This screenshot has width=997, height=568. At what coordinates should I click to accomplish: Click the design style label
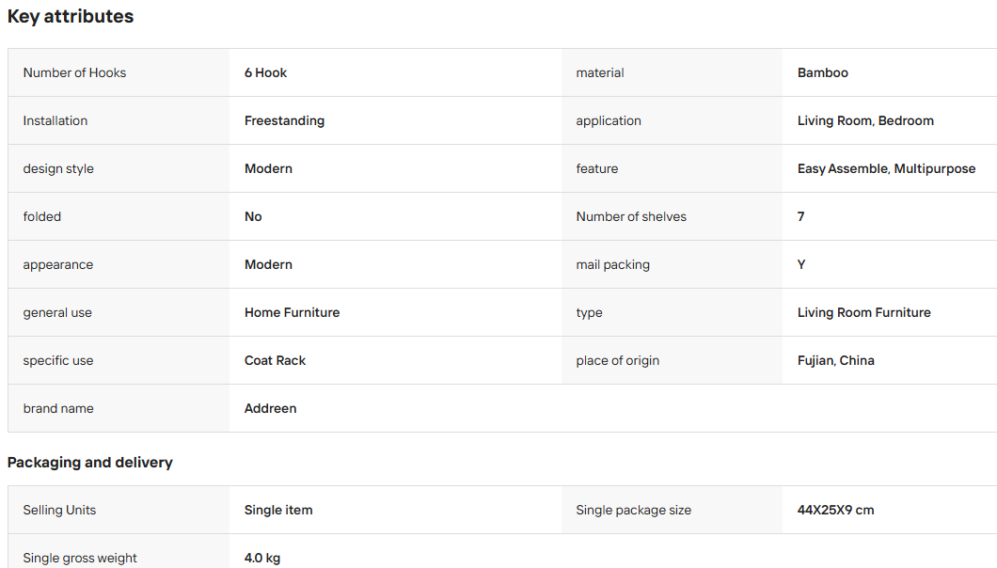(58, 168)
